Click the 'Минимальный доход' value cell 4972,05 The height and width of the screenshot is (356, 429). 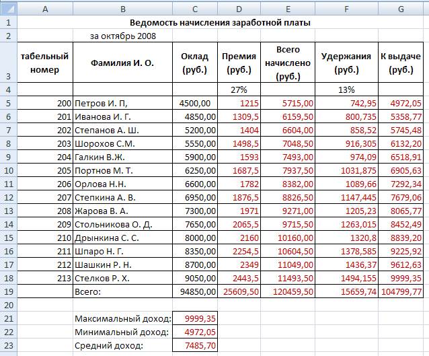(195, 332)
